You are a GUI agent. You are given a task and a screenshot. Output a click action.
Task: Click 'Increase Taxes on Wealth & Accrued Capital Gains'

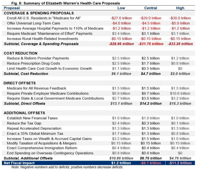[x=49, y=139]
